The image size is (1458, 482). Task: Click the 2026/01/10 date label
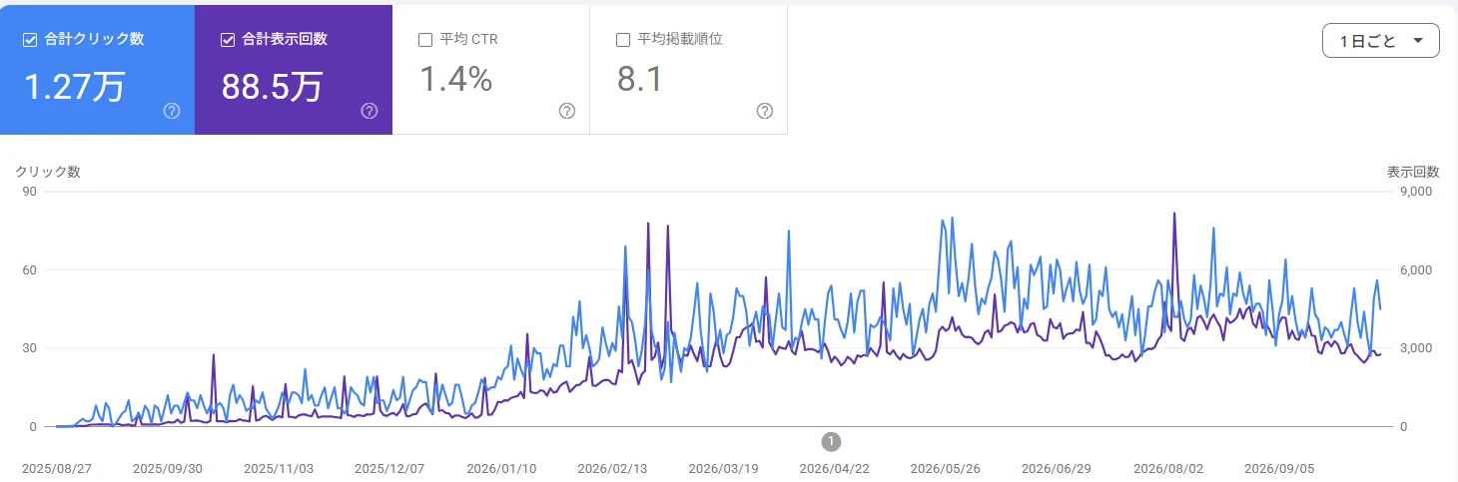[501, 467]
